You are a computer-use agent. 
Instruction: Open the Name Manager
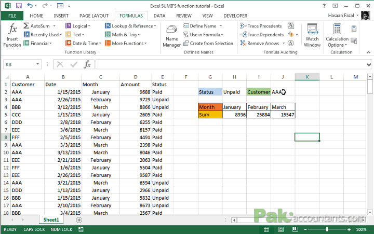pos(171,36)
